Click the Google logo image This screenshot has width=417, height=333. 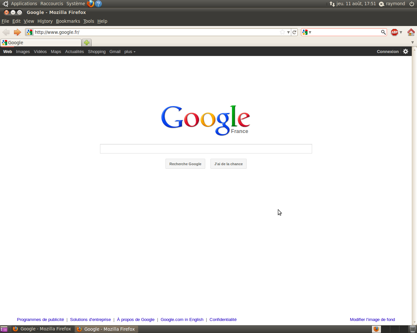206,120
